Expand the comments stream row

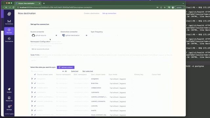coord(32,92)
